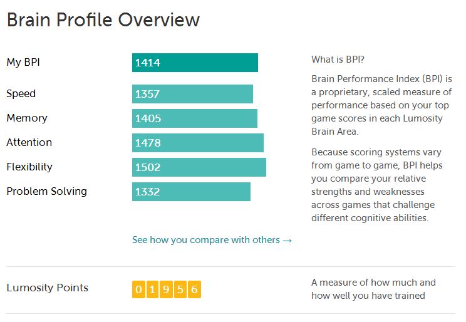Click the Speed label
This screenshot has width=466, height=322.
(x=21, y=94)
